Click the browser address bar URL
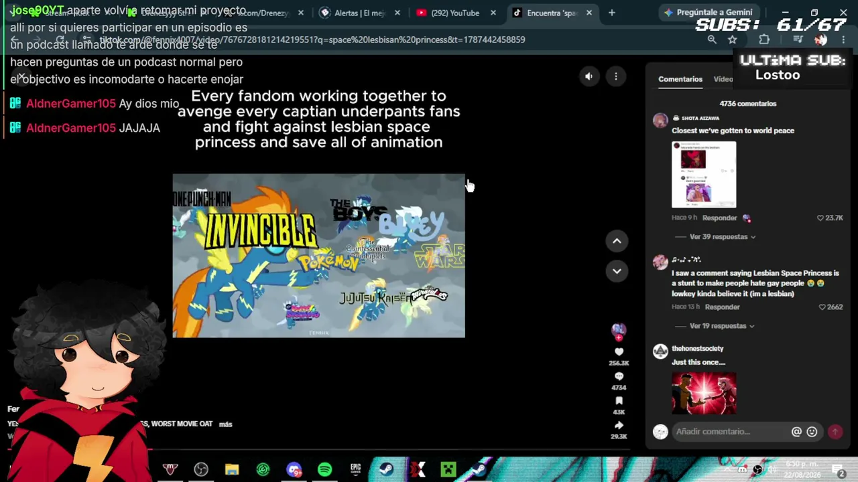Image resolution: width=858 pixels, height=482 pixels. (312, 39)
